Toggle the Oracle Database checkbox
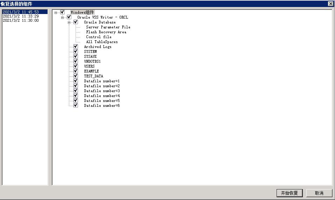This screenshot has height=200, width=335. point(76,22)
